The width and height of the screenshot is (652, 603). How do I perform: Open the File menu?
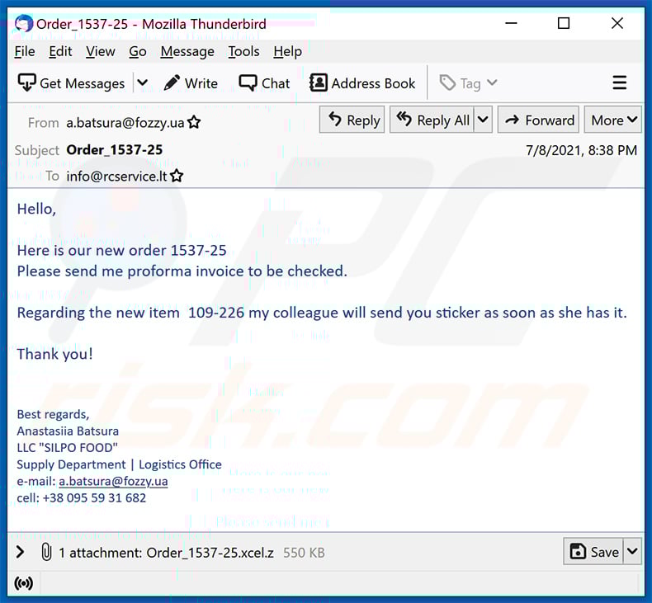tap(25, 51)
